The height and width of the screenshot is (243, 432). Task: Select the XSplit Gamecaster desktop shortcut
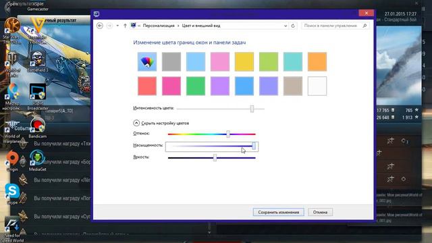point(38,6)
